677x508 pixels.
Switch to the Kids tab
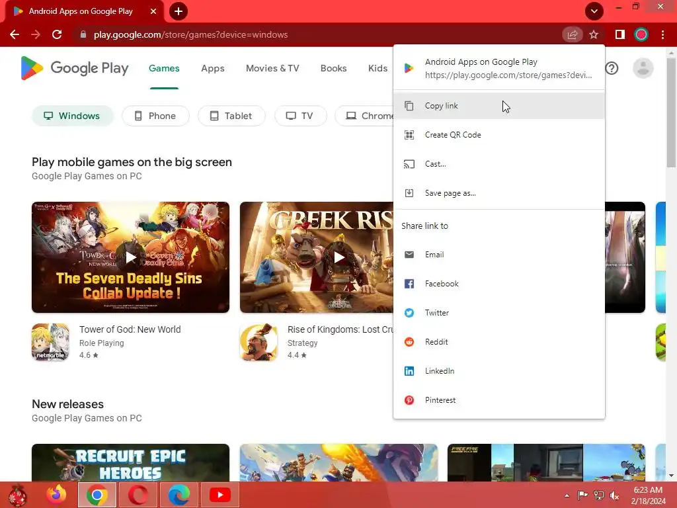[378, 68]
